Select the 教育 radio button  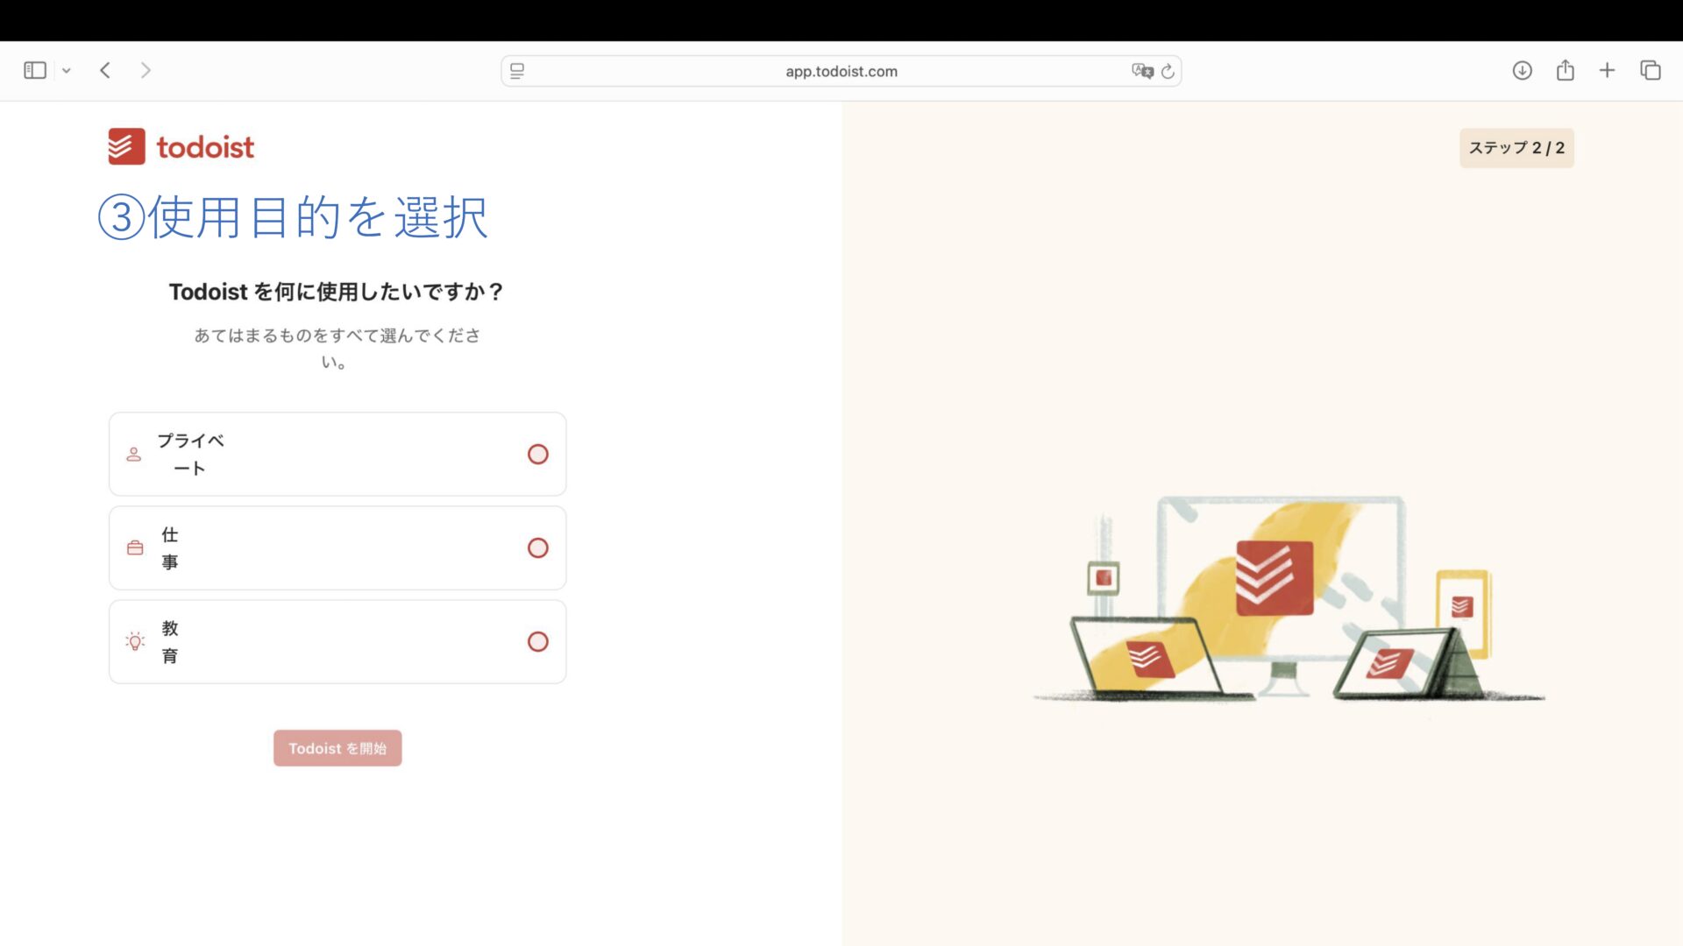point(537,642)
